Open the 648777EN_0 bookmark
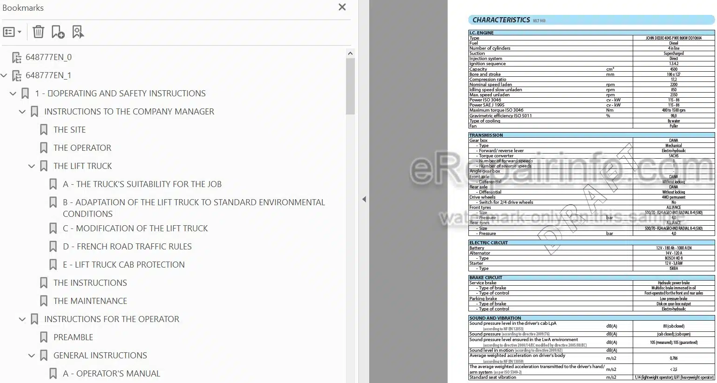Viewport: 717px width, 383px height. click(x=48, y=57)
